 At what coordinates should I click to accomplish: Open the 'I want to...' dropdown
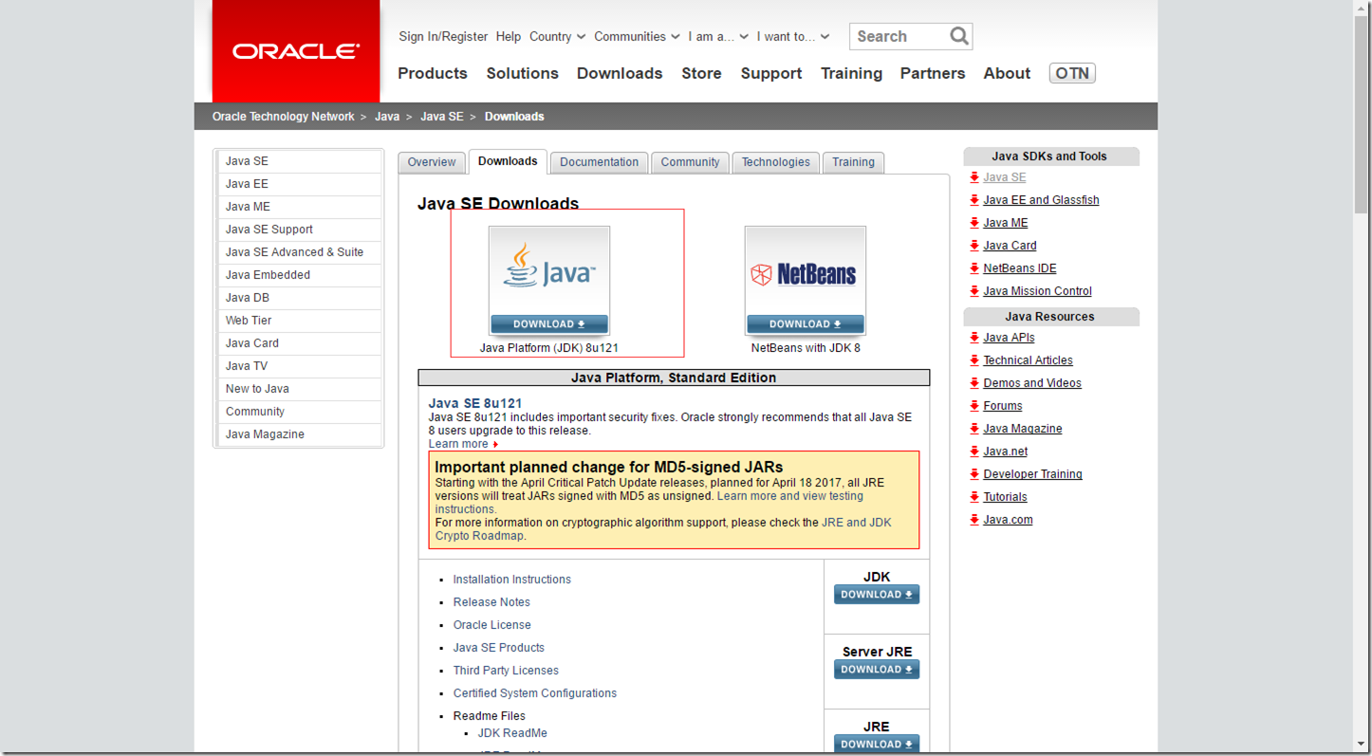[x=793, y=36]
